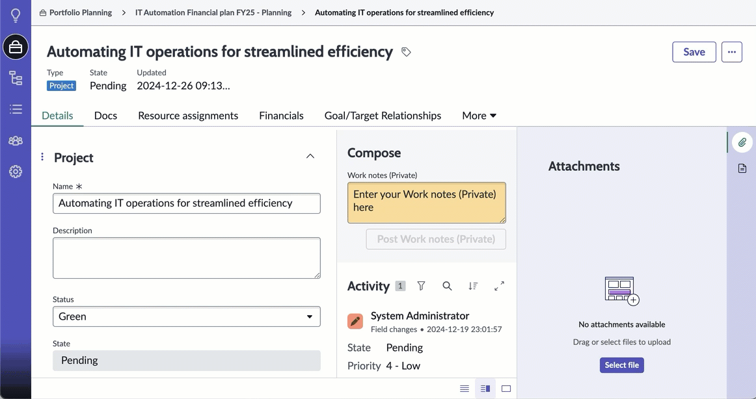
Task: Open the document templates side panel icon
Action: click(742, 168)
